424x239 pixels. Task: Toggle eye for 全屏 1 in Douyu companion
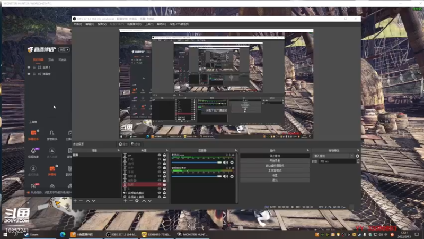click(x=29, y=67)
